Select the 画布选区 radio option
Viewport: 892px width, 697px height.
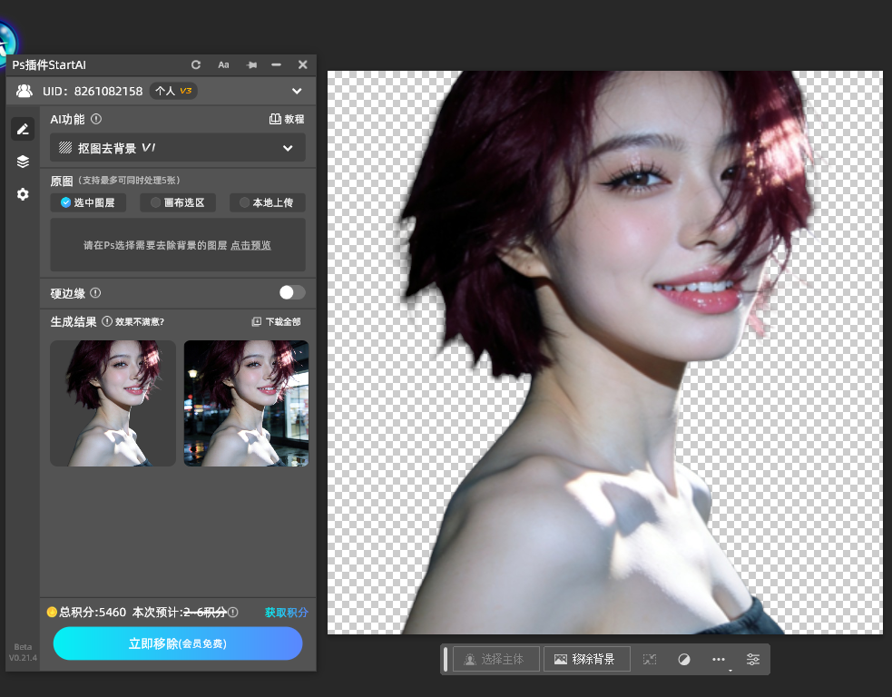coord(178,202)
